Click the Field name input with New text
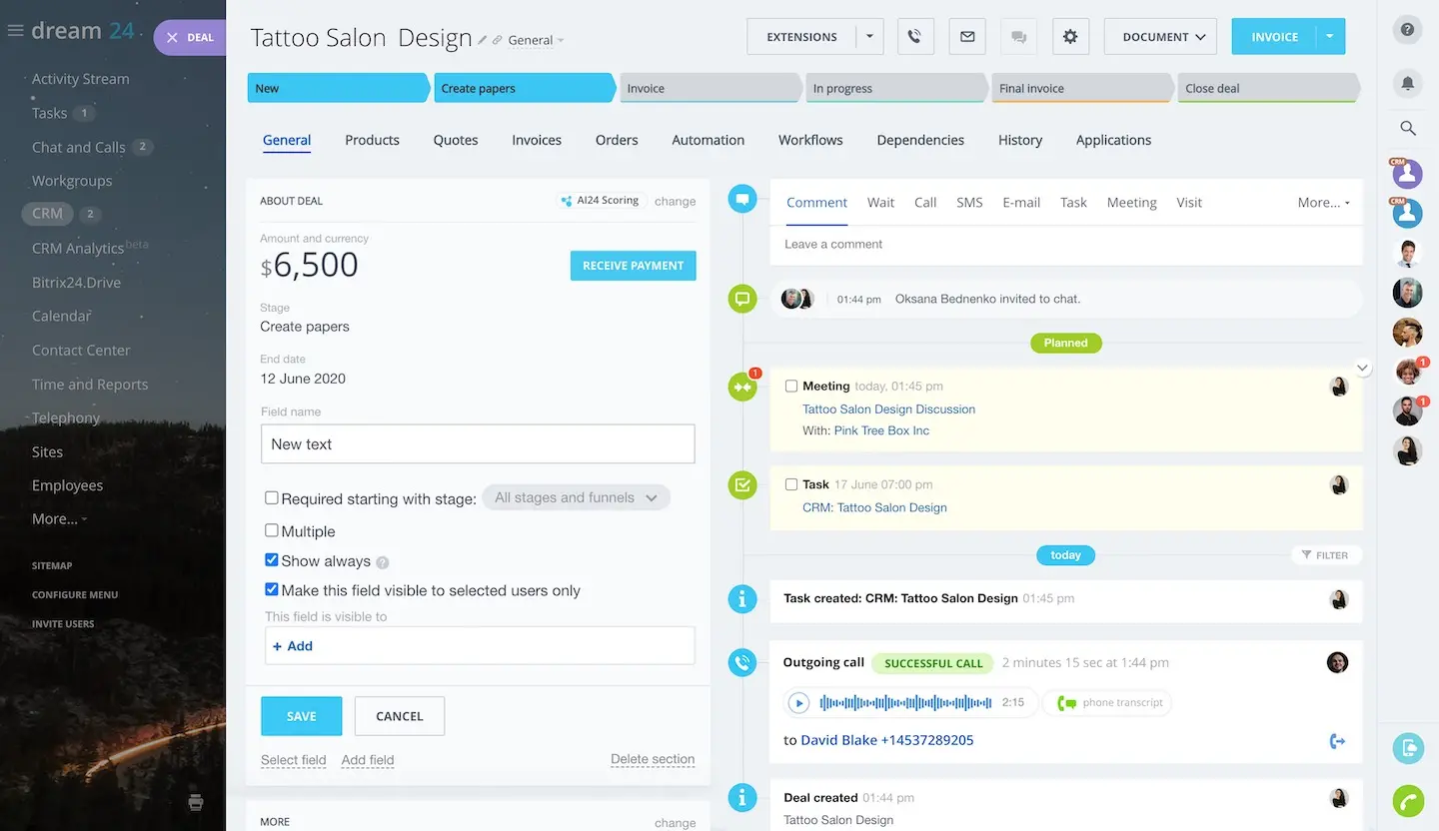The image size is (1439, 831). (478, 444)
